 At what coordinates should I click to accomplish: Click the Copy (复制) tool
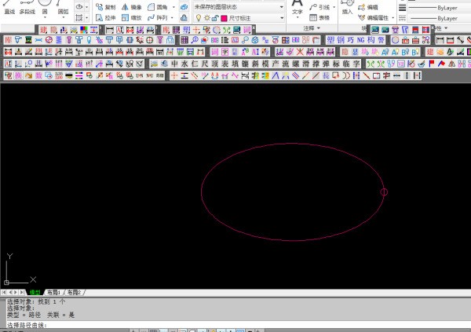105,6
